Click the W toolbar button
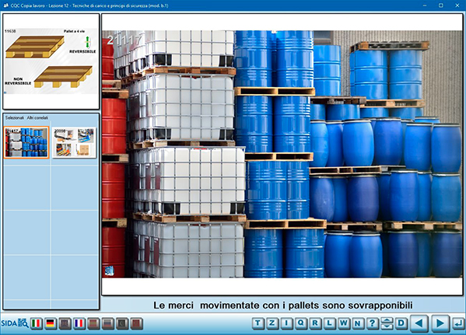Image resolution: width=466 pixels, height=335 pixels. [x=344, y=323]
